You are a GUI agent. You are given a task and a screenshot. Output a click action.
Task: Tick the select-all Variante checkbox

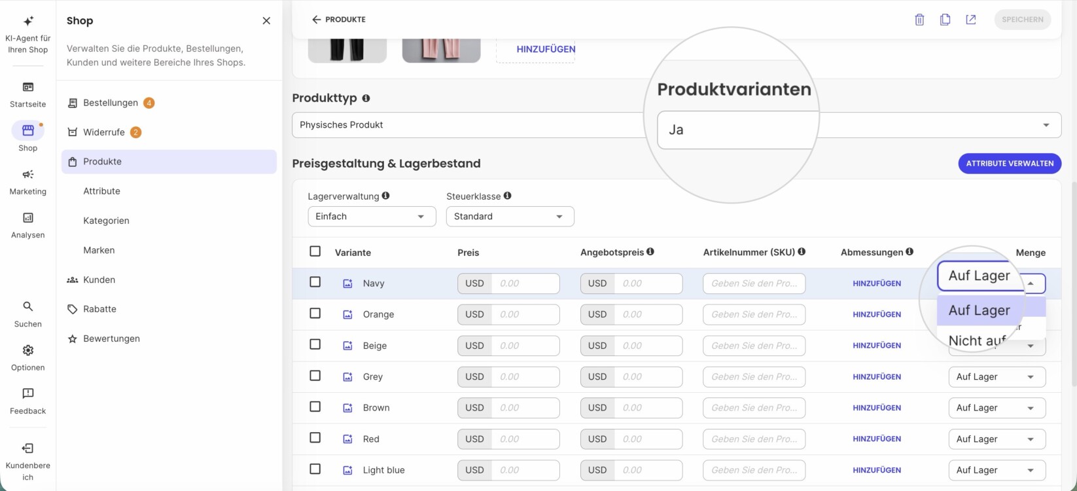click(x=315, y=251)
